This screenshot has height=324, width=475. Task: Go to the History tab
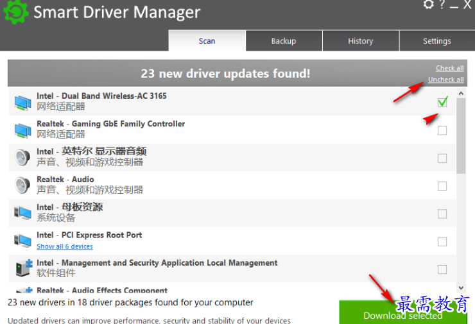tap(361, 41)
